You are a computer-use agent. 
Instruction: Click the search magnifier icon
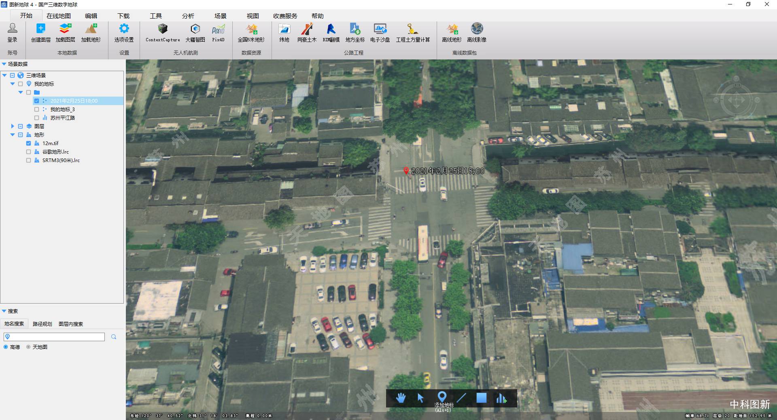coord(114,337)
